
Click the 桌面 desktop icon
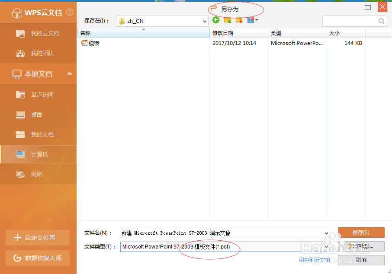coord(20,115)
